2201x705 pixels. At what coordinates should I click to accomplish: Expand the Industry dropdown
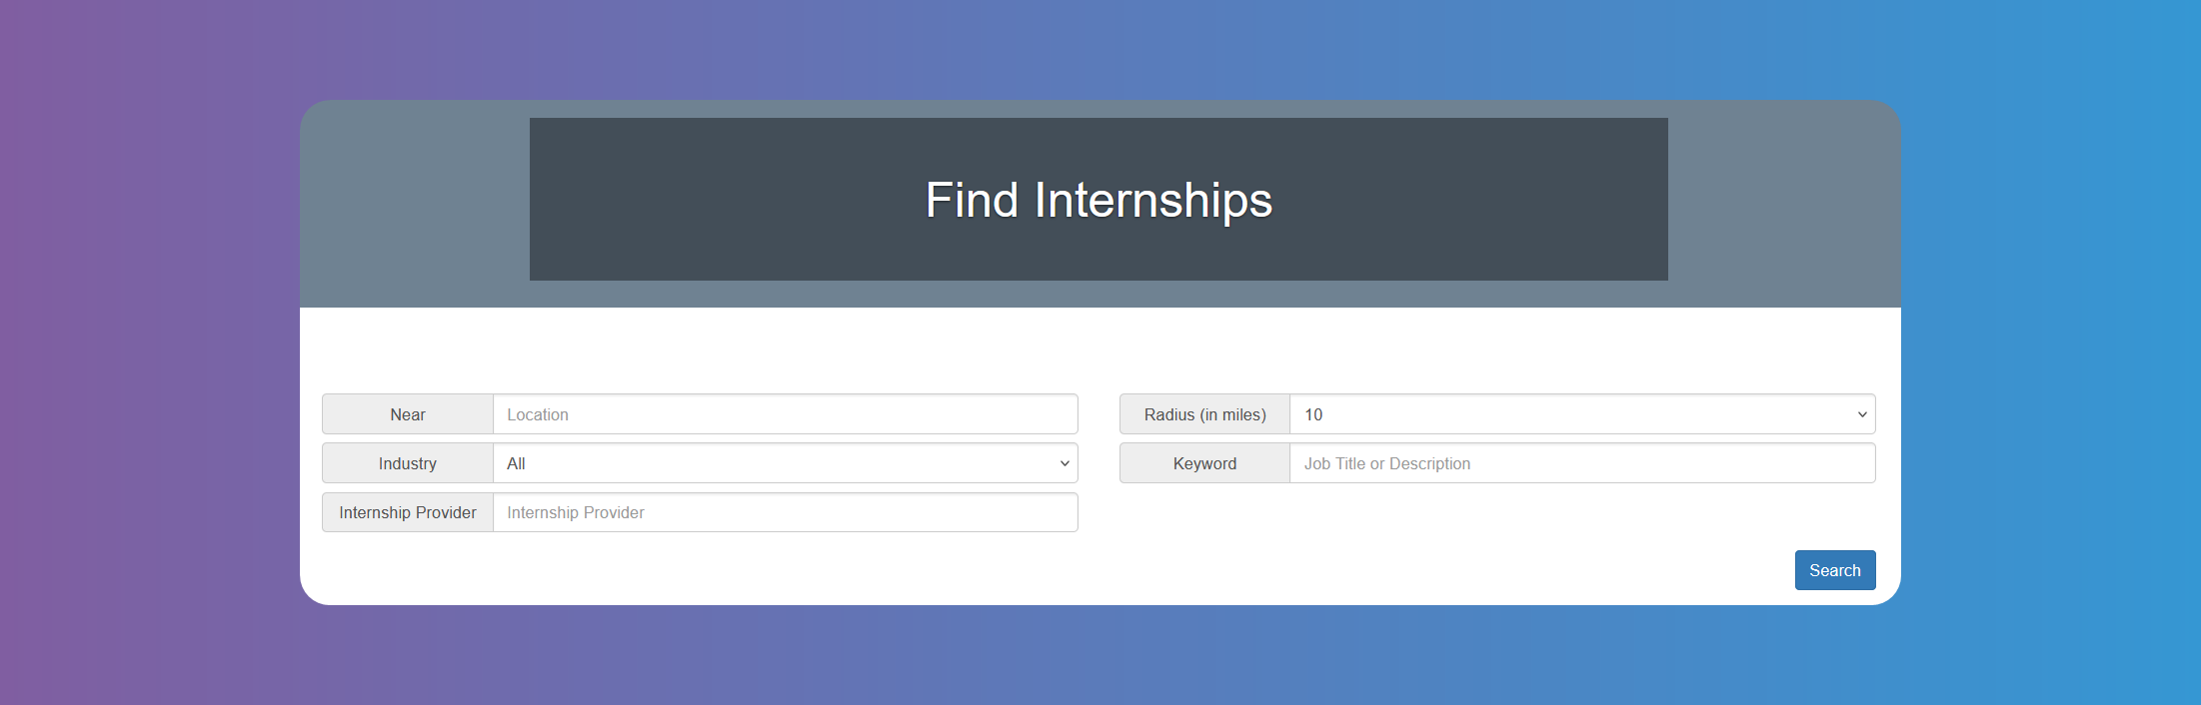point(785,462)
